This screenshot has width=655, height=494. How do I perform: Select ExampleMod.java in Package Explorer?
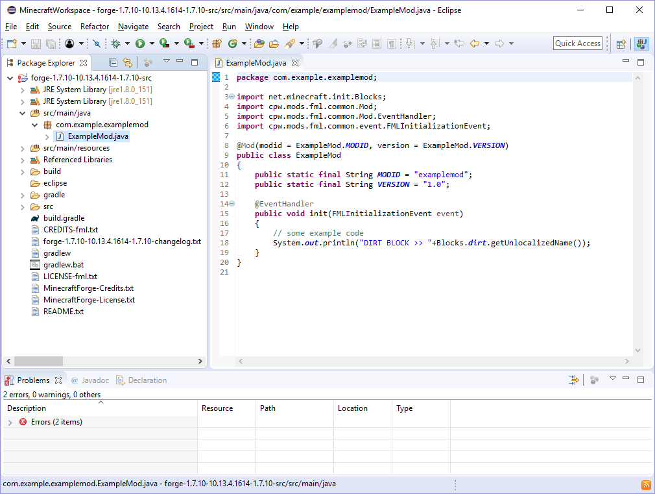98,136
